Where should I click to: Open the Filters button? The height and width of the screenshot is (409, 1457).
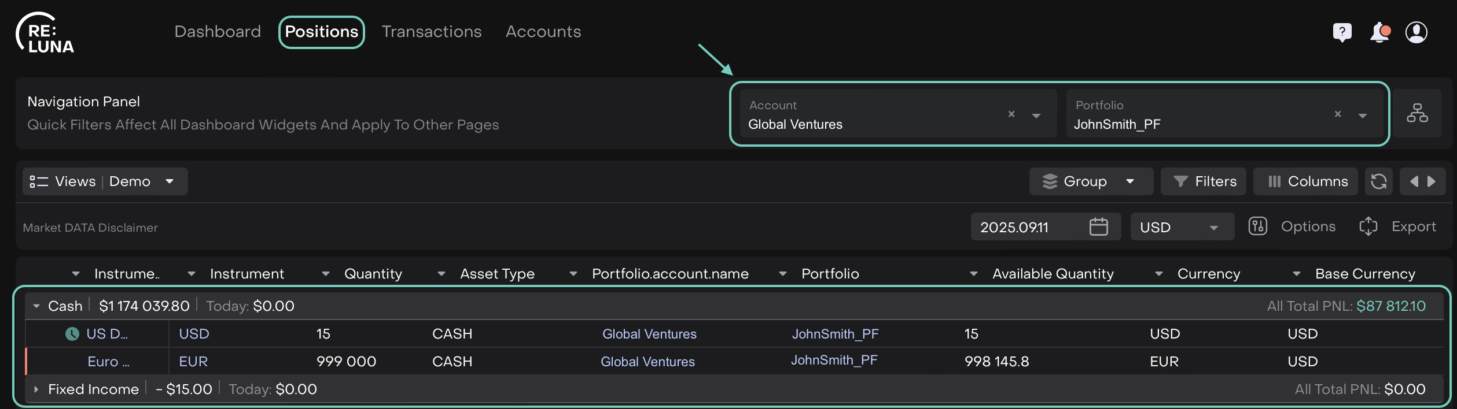1204,181
